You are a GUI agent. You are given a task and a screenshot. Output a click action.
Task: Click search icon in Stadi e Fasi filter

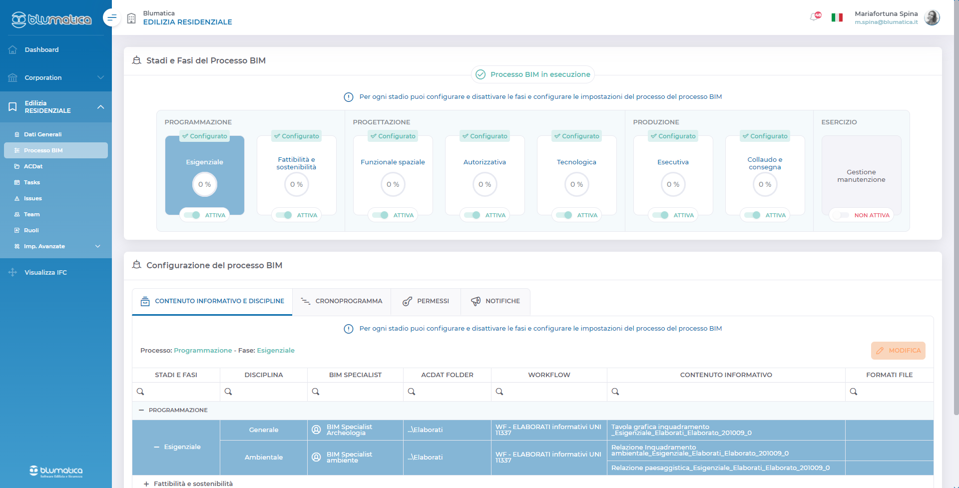[x=140, y=392]
